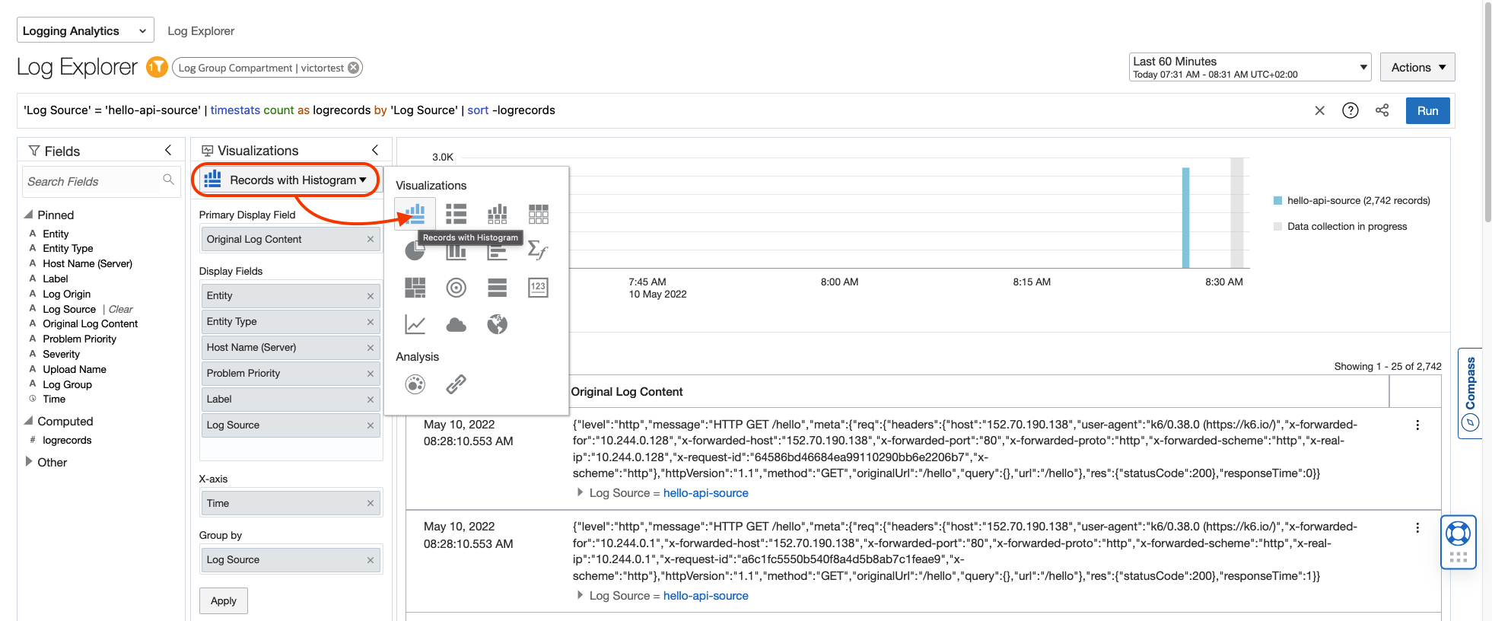Viewport: 1492px width, 621px height.
Task: Expand the Other fields section
Action: [x=28, y=461]
